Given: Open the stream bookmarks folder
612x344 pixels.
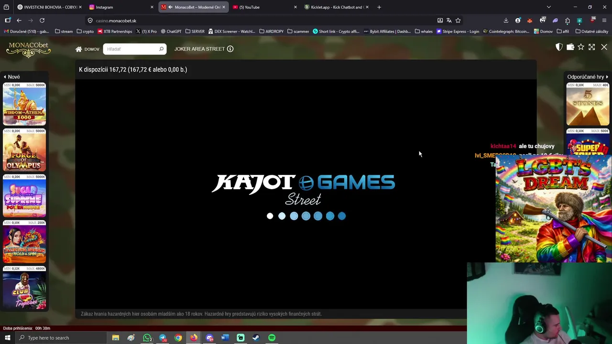Looking at the screenshot, I should 64,32.
